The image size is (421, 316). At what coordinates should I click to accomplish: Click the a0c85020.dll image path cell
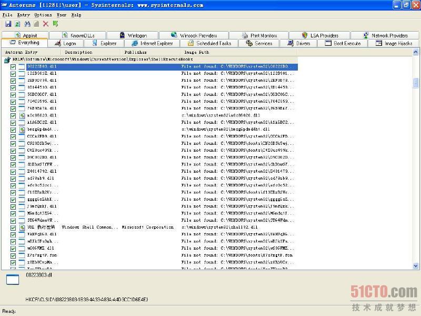coord(221,115)
